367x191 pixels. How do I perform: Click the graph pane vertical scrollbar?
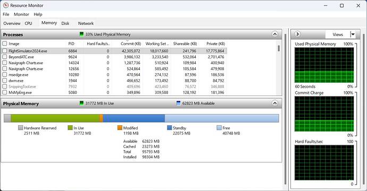click(363, 109)
